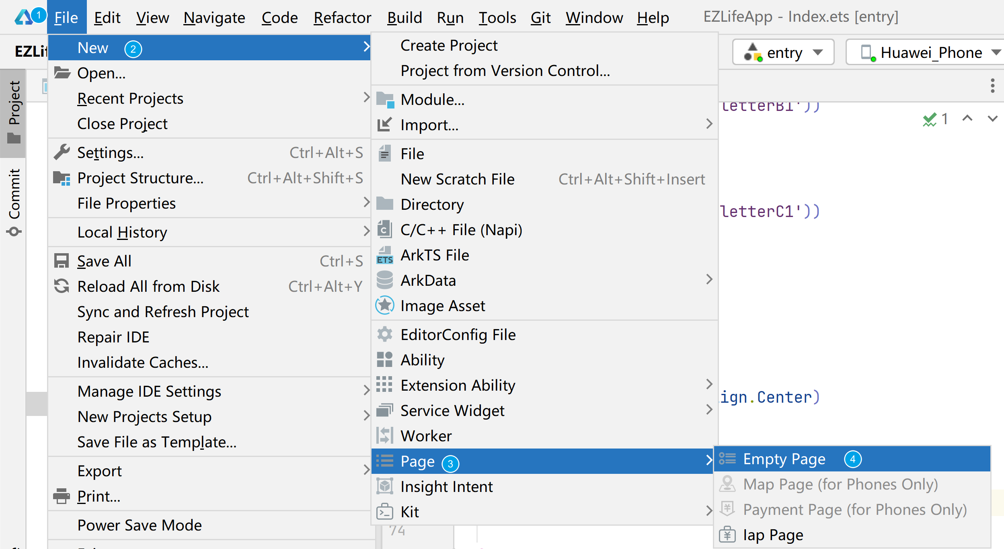Click the ArkTS File ETS icon

384,256
